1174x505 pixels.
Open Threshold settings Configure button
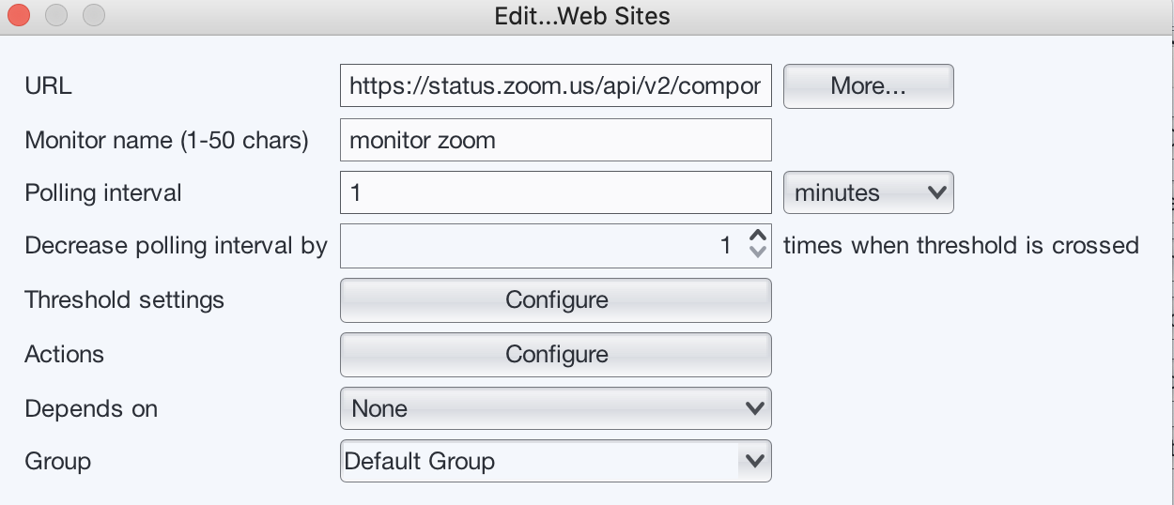555,300
